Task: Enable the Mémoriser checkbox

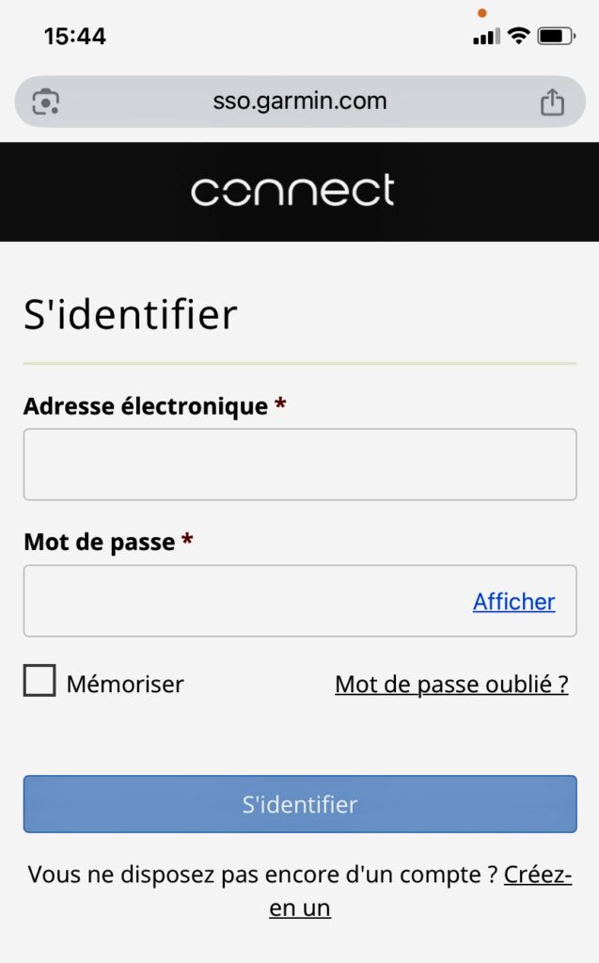Action: pyautogui.click(x=39, y=681)
